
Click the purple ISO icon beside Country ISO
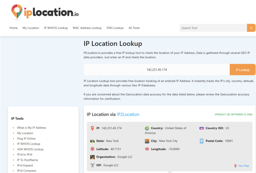(202, 128)
